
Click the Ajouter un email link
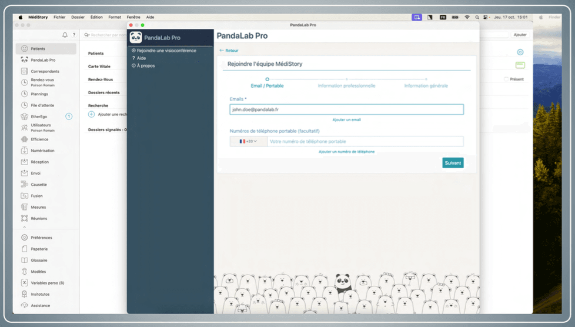tap(346, 119)
